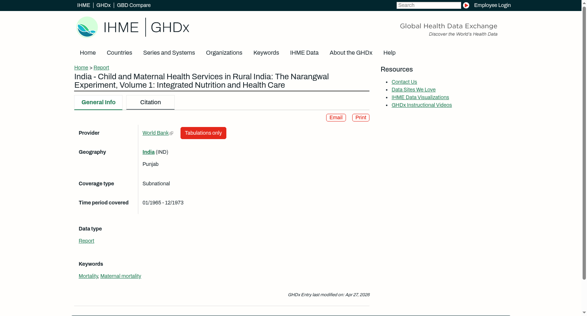Click the Email button

336,117
